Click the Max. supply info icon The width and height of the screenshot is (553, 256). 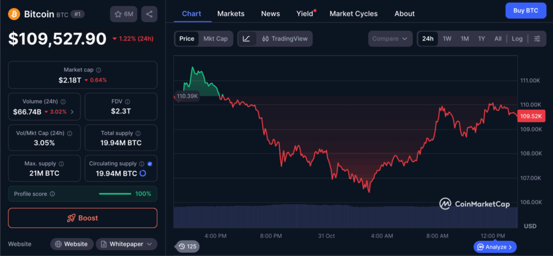pos(61,164)
